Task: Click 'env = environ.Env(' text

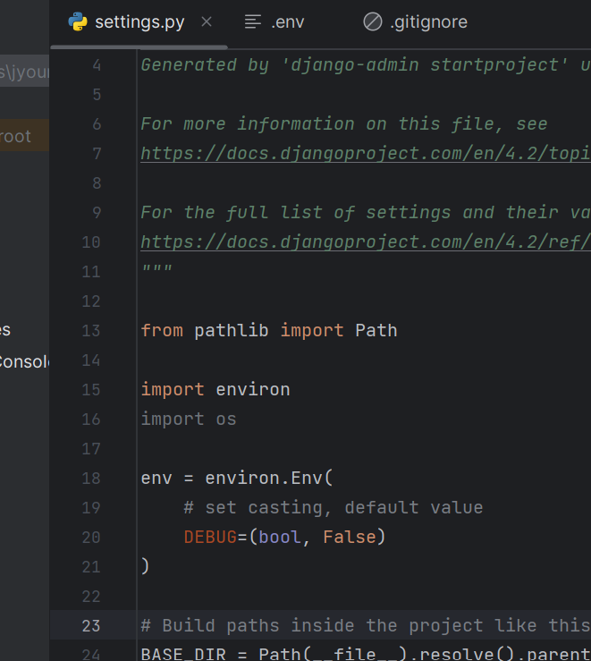Action: (237, 479)
